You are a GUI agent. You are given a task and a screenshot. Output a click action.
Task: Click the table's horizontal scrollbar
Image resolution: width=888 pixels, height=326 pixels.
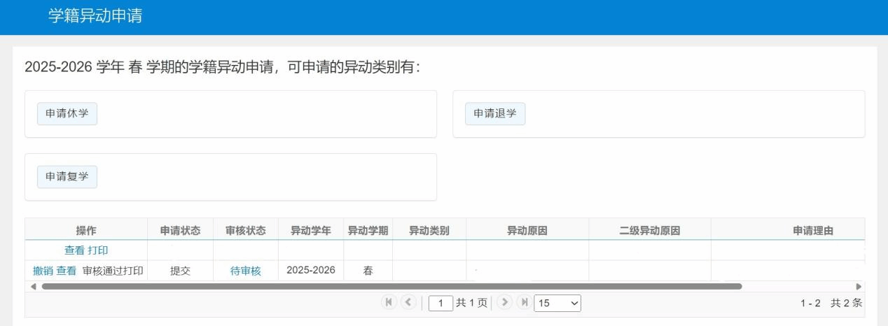391,286
